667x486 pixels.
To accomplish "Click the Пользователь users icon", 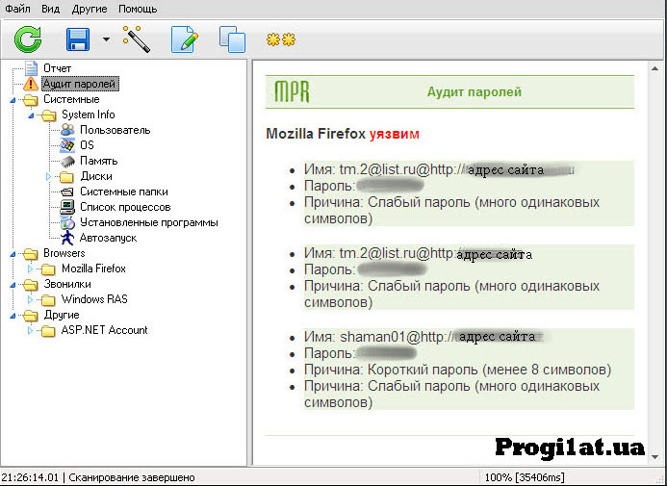I will [x=67, y=130].
